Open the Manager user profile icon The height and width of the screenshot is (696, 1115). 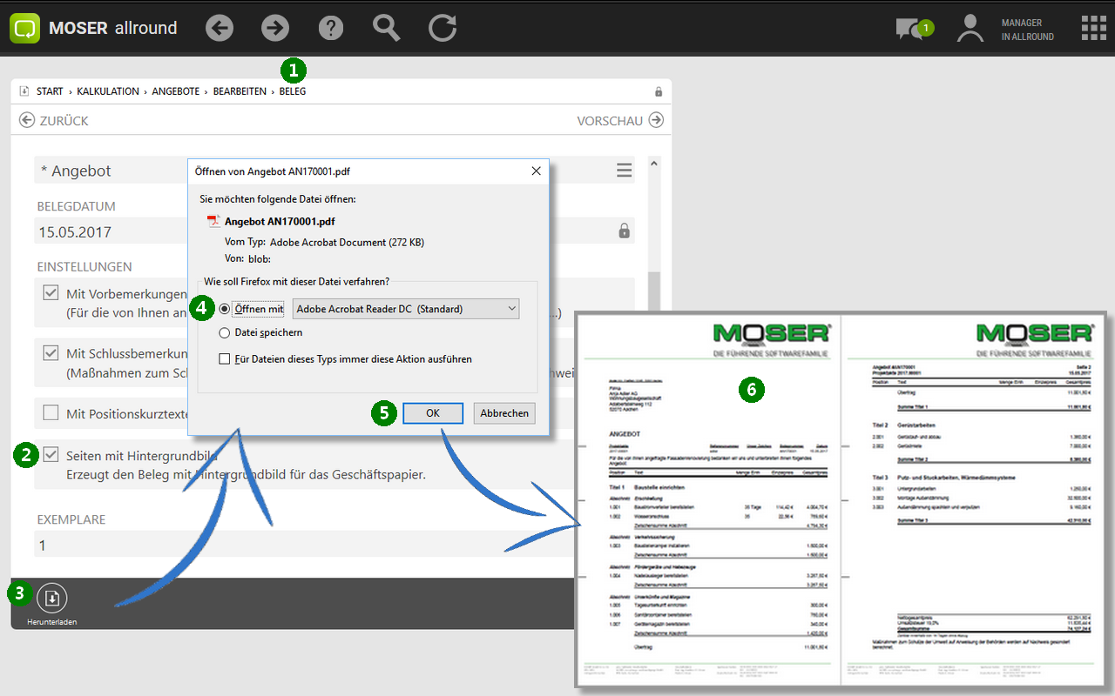pos(970,29)
